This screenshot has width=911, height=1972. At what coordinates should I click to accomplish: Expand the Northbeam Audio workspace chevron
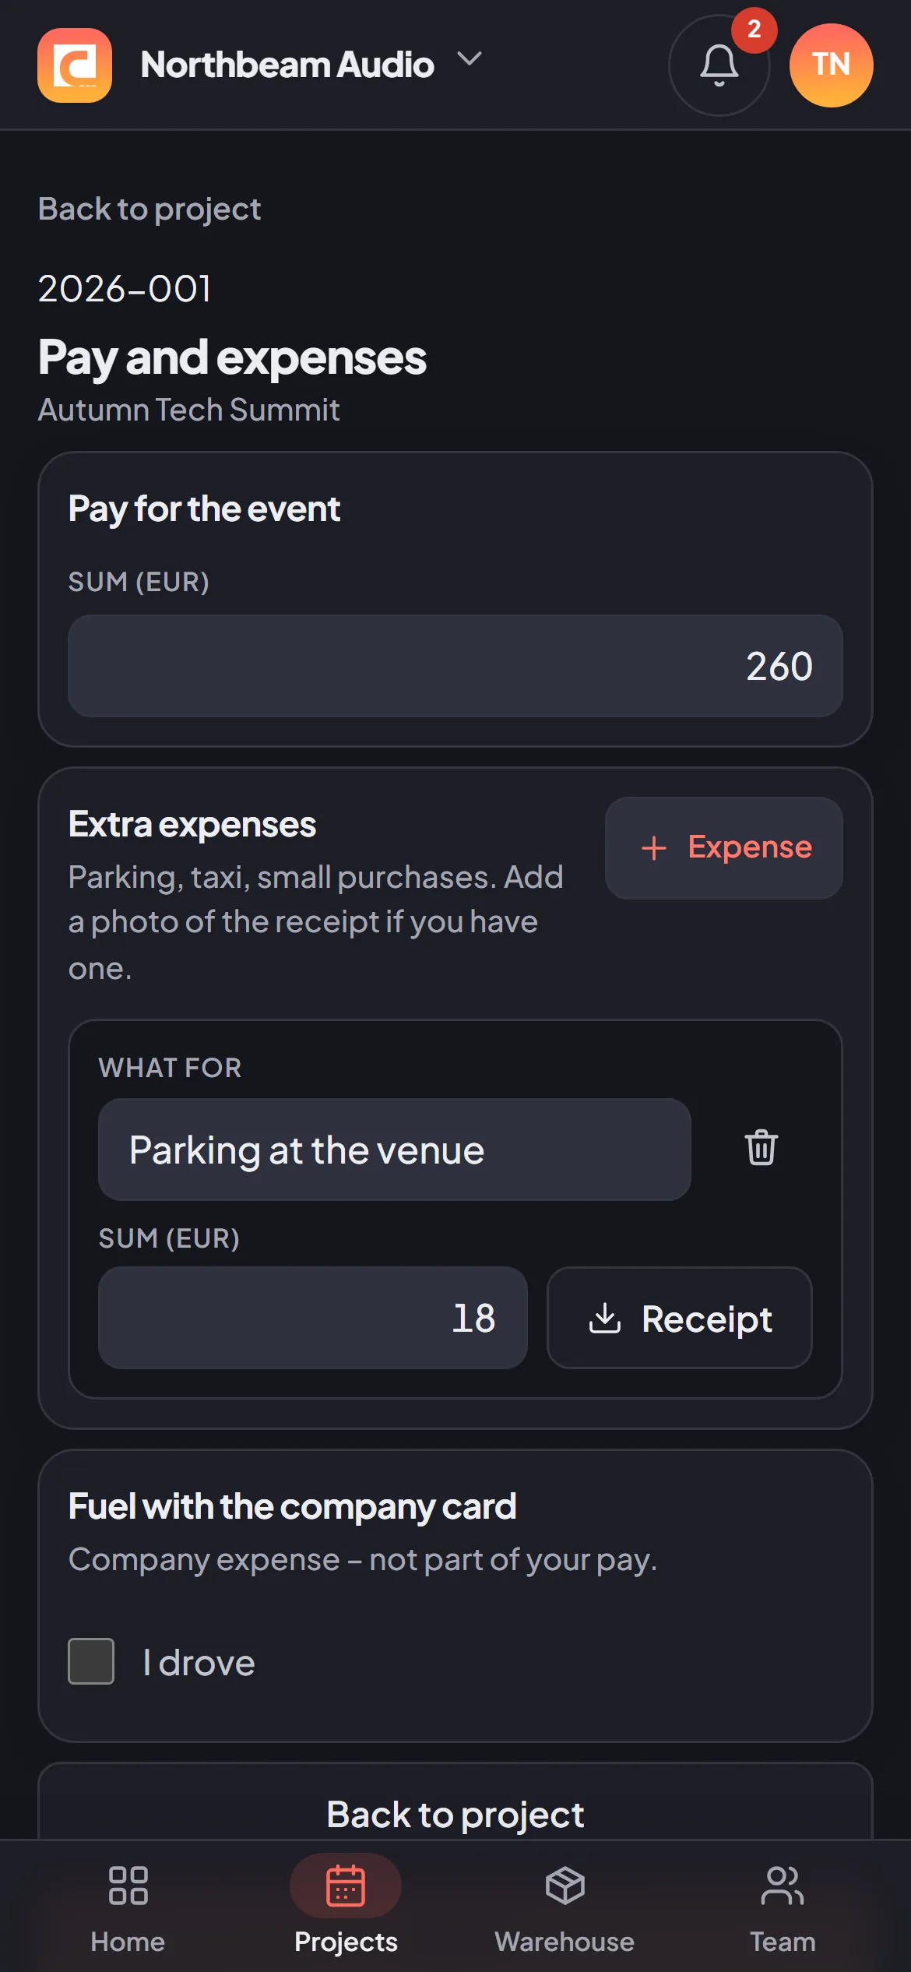coord(469,59)
